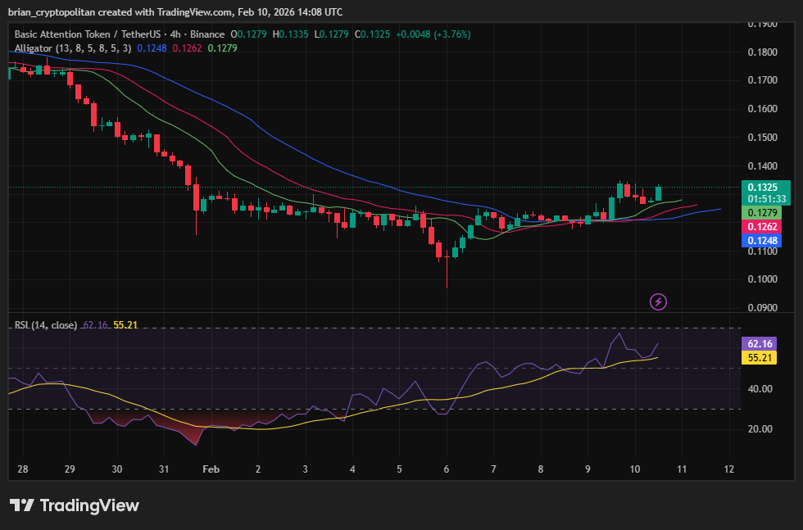Click the yellow RSI average tag 55.21
The width and height of the screenshot is (803, 530).
pos(760,357)
